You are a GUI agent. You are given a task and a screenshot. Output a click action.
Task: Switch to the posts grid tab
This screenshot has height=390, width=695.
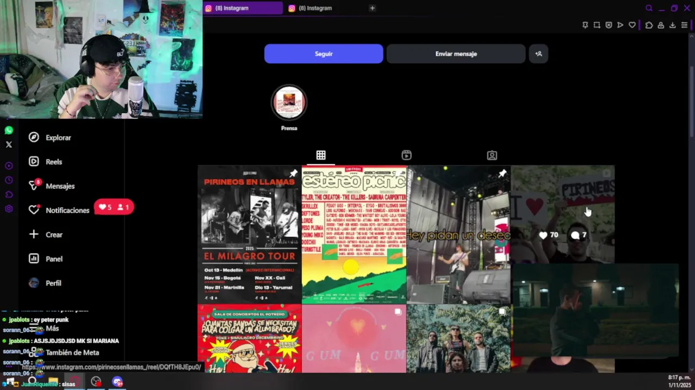[x=321, y=155]
